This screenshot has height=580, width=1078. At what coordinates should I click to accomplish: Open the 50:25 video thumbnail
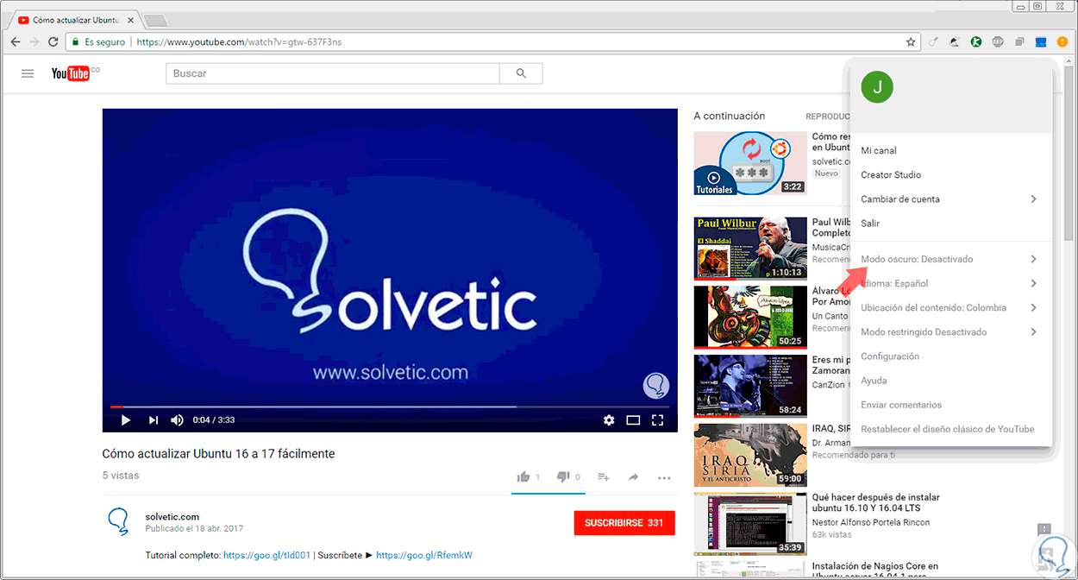[x=750, y=317]
